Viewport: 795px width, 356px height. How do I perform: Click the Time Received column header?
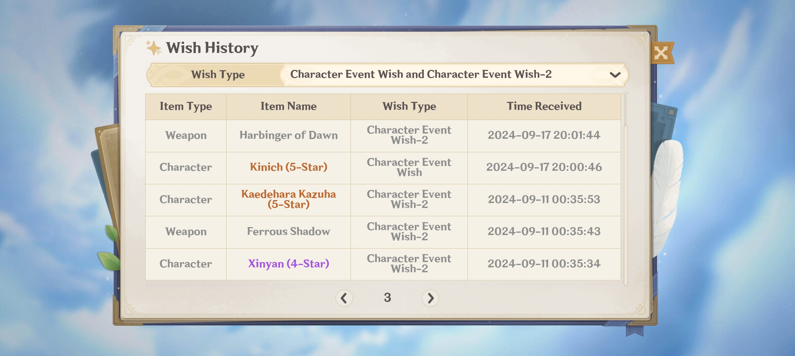(x=544, y=106)
